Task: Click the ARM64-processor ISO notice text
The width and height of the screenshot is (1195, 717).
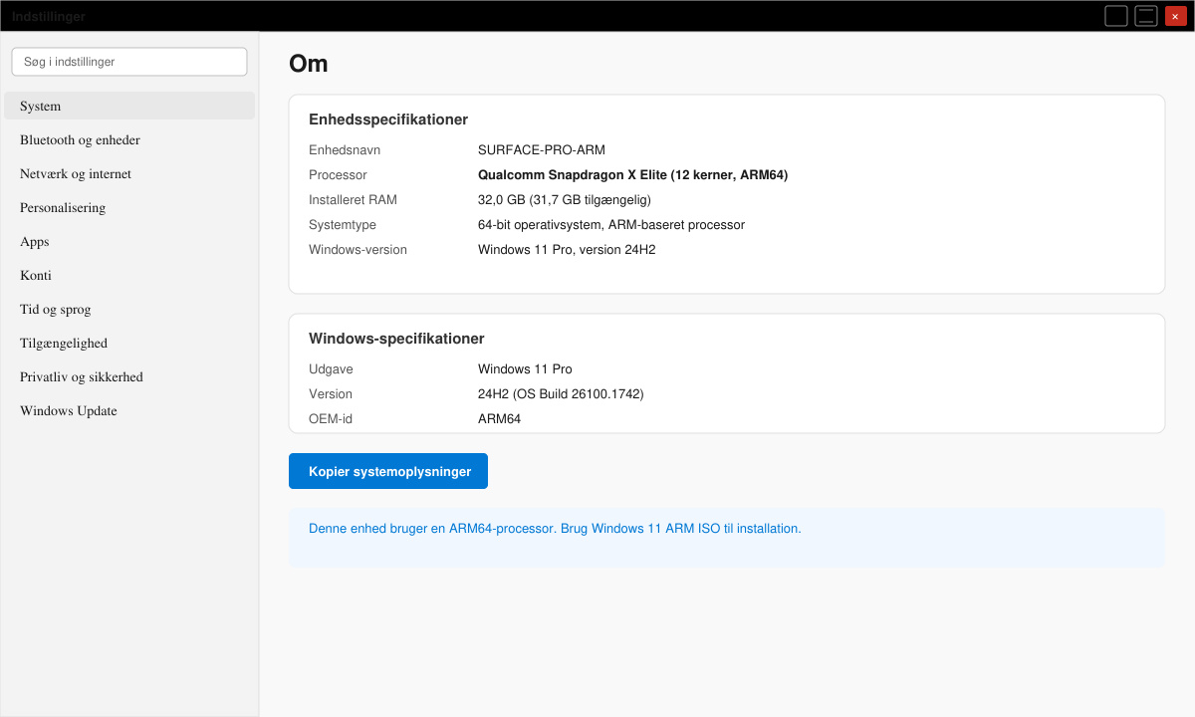Action: click(x=555, y=529)
